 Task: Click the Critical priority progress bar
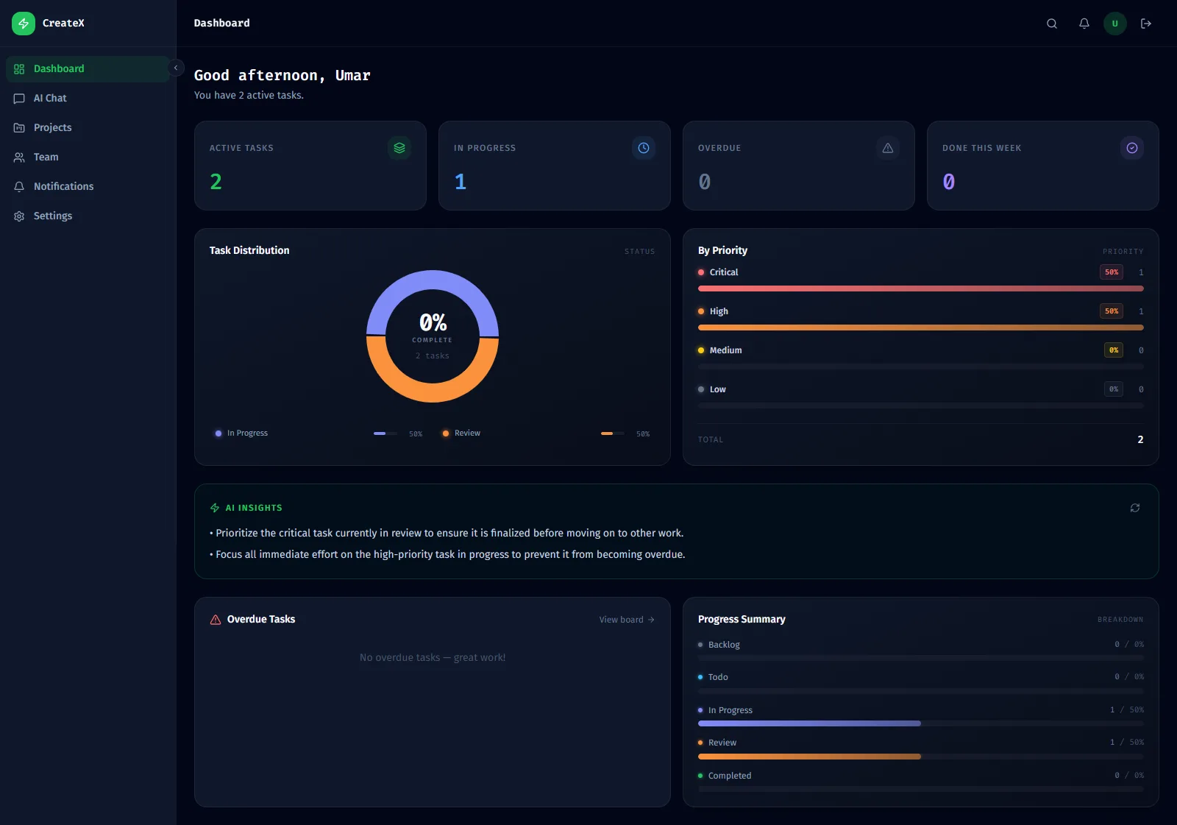[921, 288]
